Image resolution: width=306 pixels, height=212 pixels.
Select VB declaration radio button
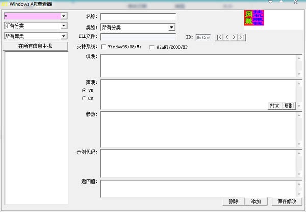coord(84,90)
